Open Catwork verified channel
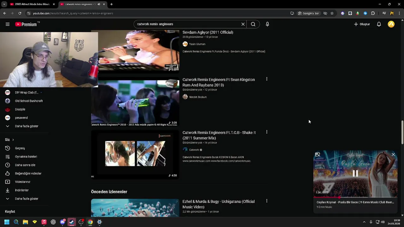This screenshot has height=227, width=404. pos(194,150)
